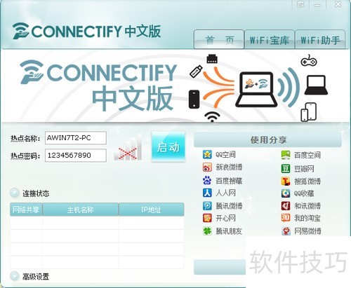Click the IP地址 column header
The width and height of the screenshot is (351, 288).
[152, 210]
